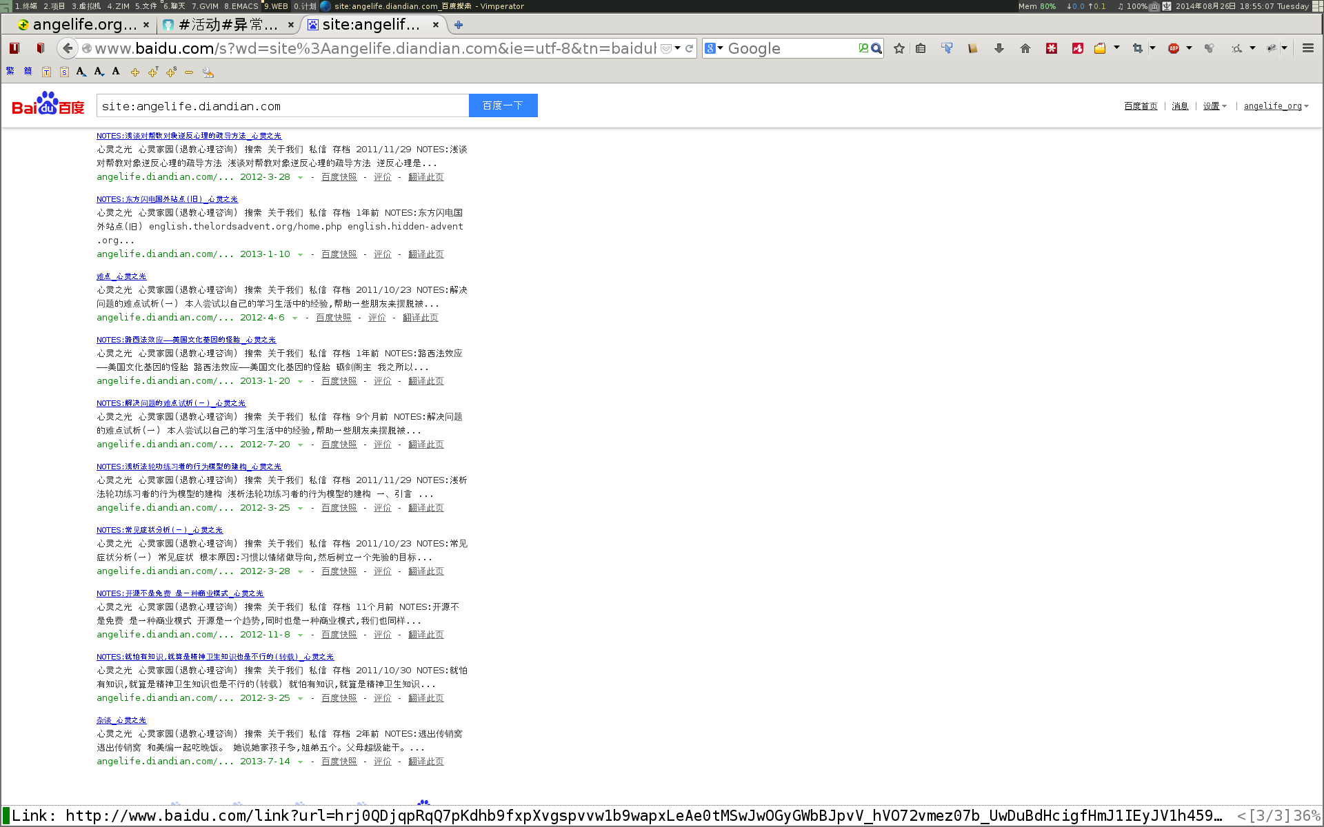Go to the browser home page icon
The image size is (1324, 827).
[x=1025, y=48]
